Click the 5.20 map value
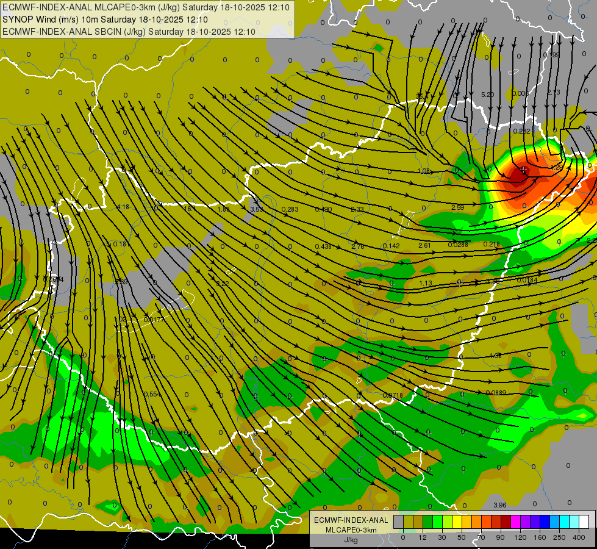Viewport: 597px width, 549px height. 488,95
